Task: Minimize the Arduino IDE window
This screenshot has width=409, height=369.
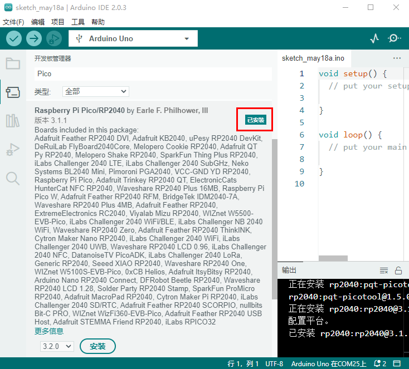Action: click(x=345, y=7)
